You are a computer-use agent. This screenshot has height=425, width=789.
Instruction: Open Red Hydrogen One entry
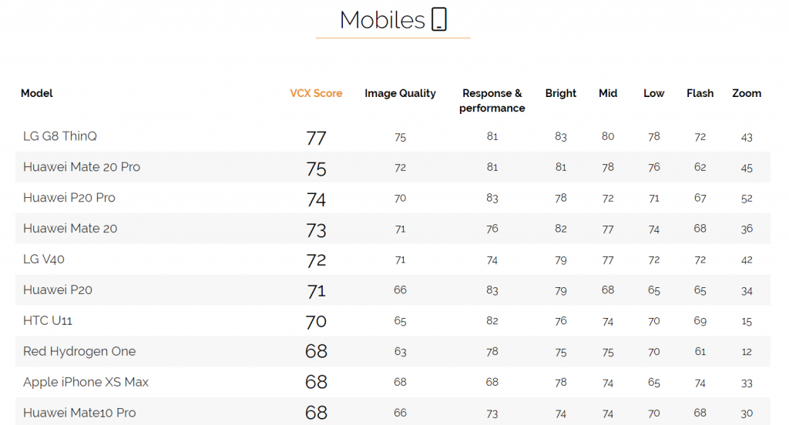tap(79, 351)
